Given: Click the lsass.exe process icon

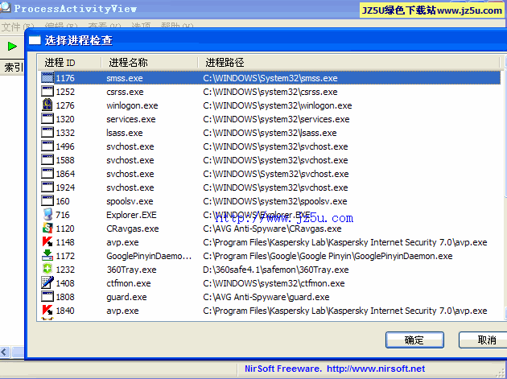Looking at the screenshot, I should 47,133.
